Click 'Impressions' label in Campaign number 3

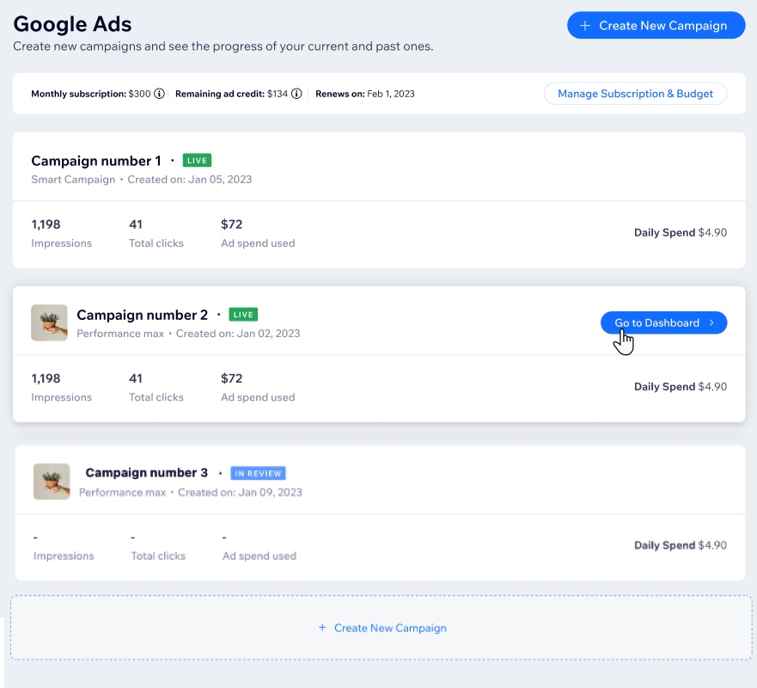point(64,556)
